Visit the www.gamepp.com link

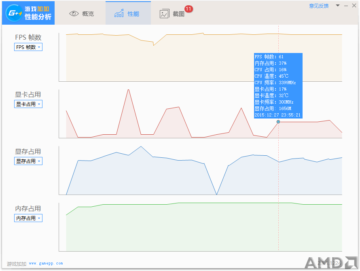46,263
